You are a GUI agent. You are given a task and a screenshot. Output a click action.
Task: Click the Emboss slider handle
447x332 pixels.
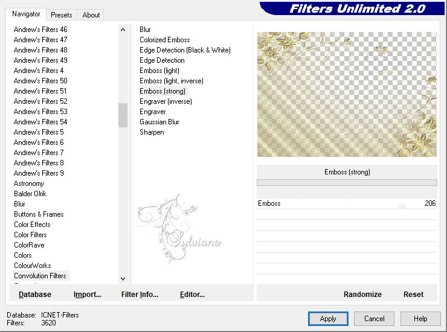point(402,206)
